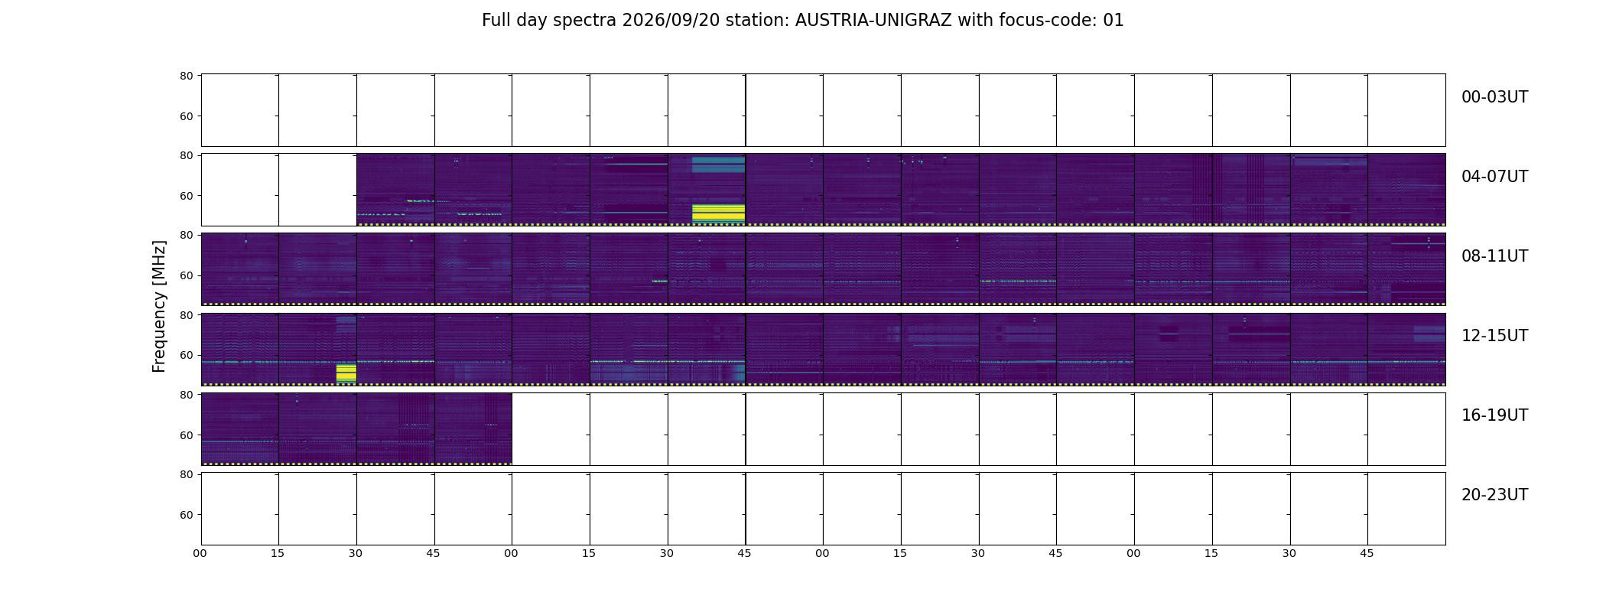Click the first spectrogram panel in 16-19UT row

click(x=239, y=428)
